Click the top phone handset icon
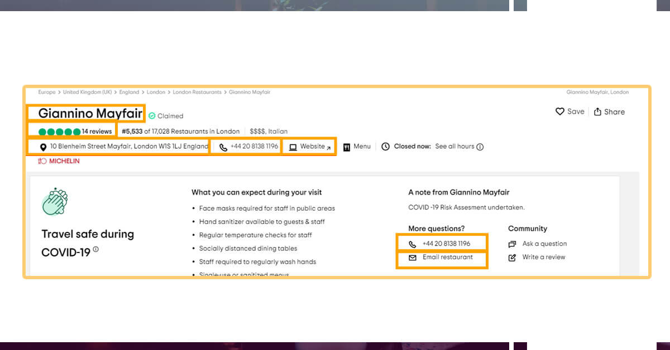Viewport: 670px width, 350px height. 223,148
